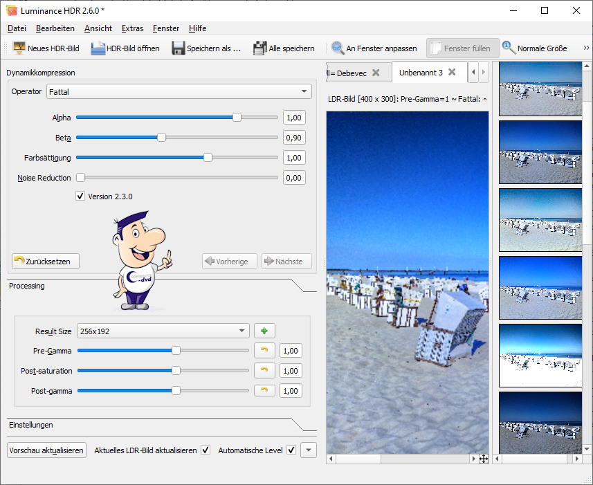Reset Pre-Gamma with its undo arrow
The image size is (593, 485).
click(x=264, y=351)
